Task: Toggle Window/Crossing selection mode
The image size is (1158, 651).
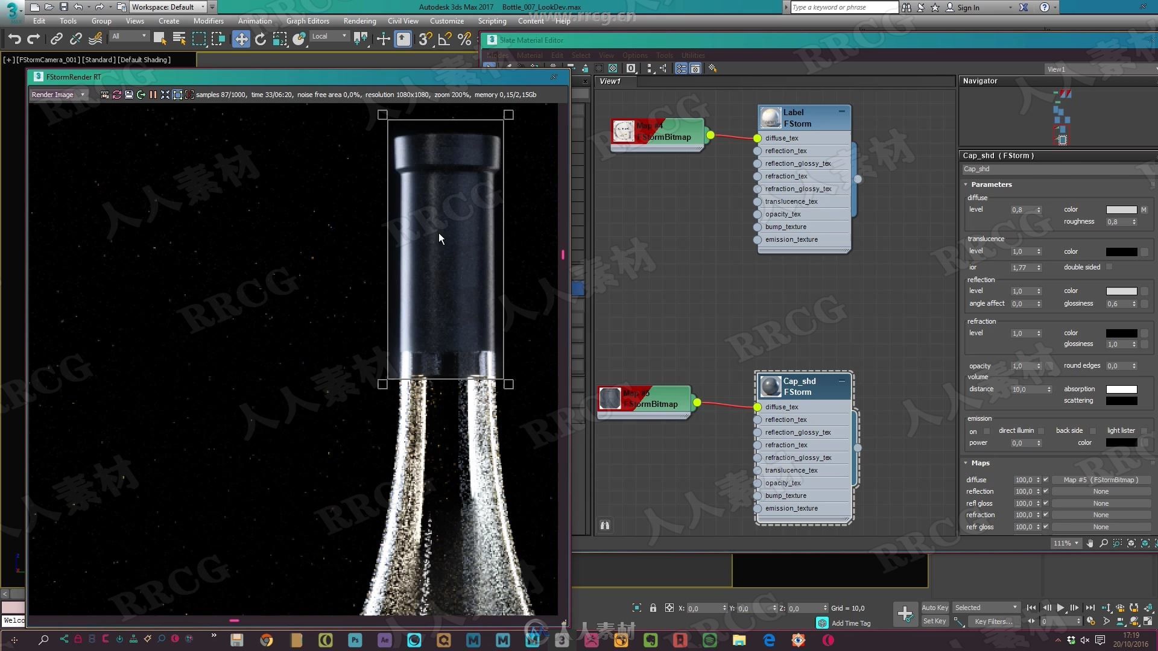Action: pyautogui.click(x=218, y=40)
